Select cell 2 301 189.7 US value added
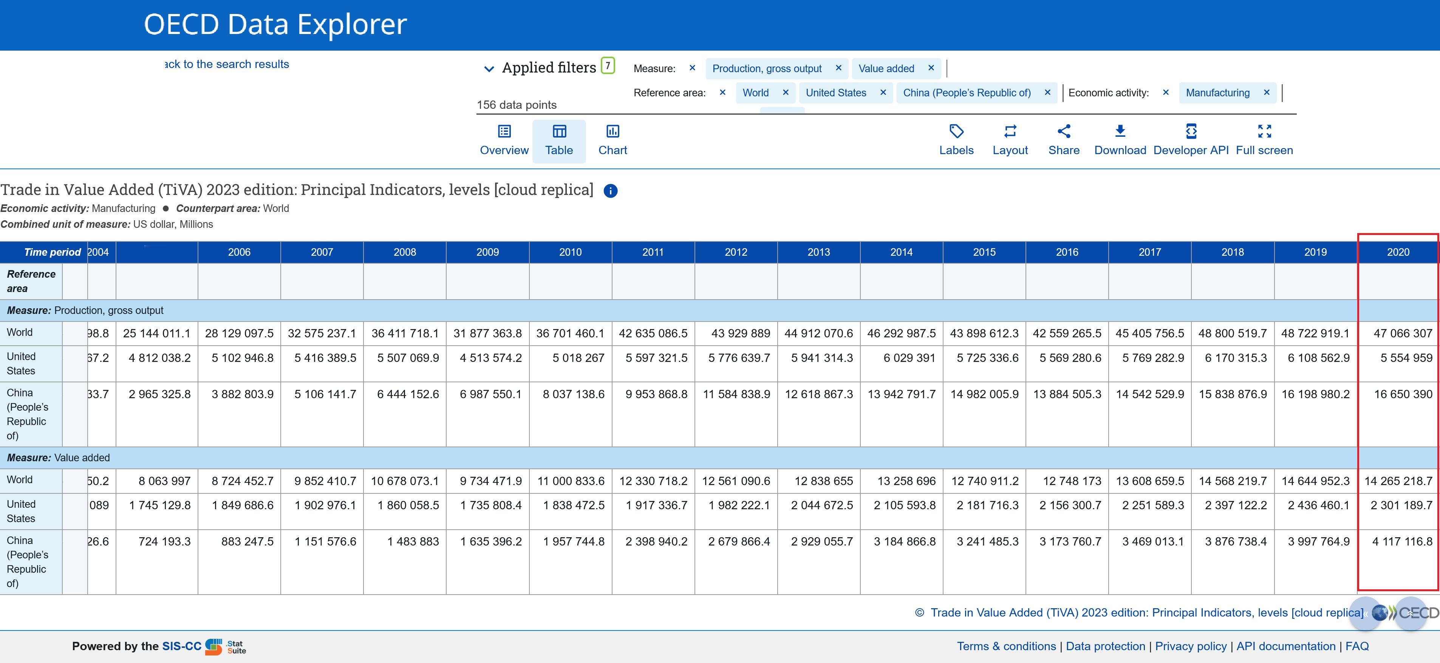The width and height of the screenshot is (1440, 663). point(1398,512)
